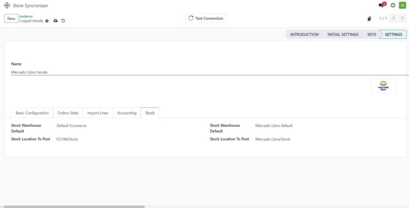Switch to the Orders State tab
The height and width of the screenshot is (208, 409).
tap(68, 113)
